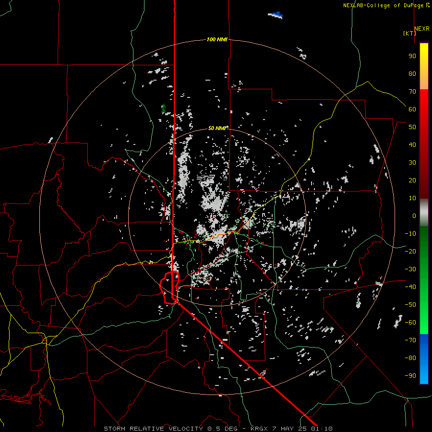Click the 100 NMI range ring label
Screen dimensions: 432x432
click(217, 40)
